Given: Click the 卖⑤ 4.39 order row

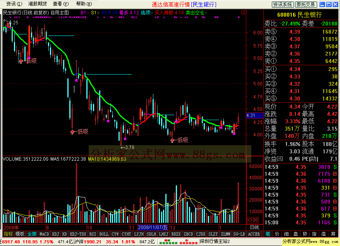Looking at the screenshot, I should point(301,32).
